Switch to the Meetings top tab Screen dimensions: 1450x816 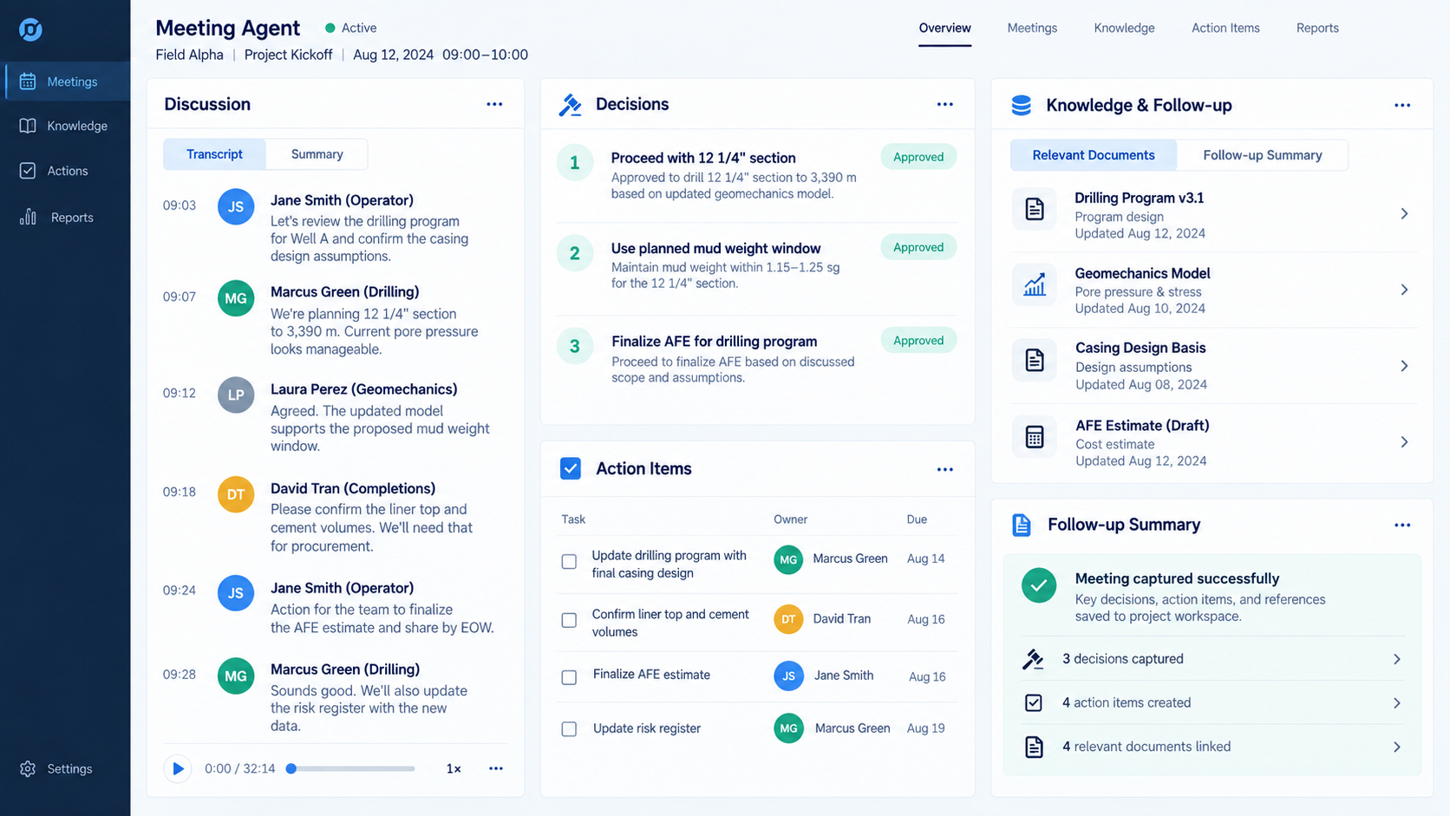(x=1032, y=28)
